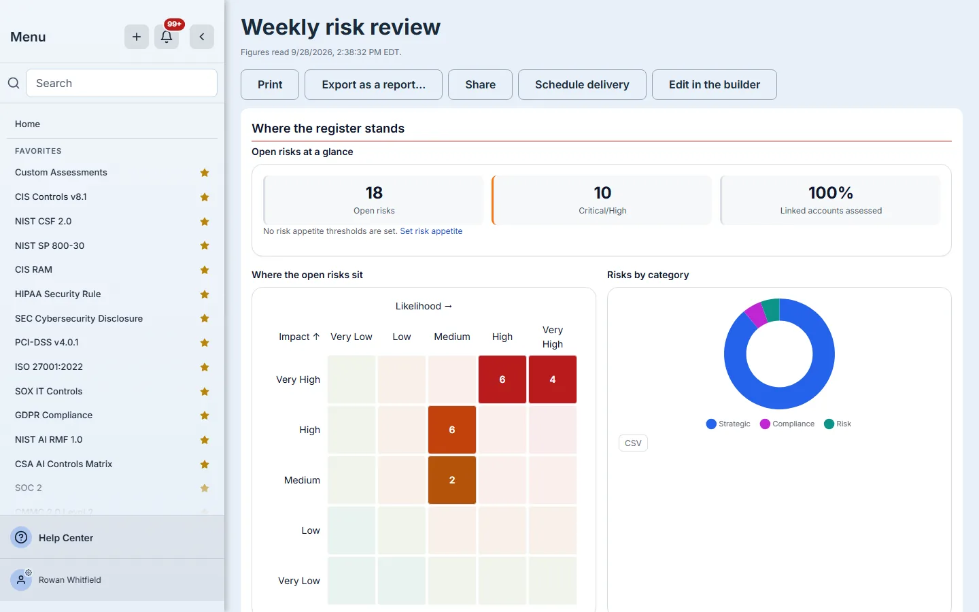
Task: Click the star next to SOC 2
Action: [205, 488]
